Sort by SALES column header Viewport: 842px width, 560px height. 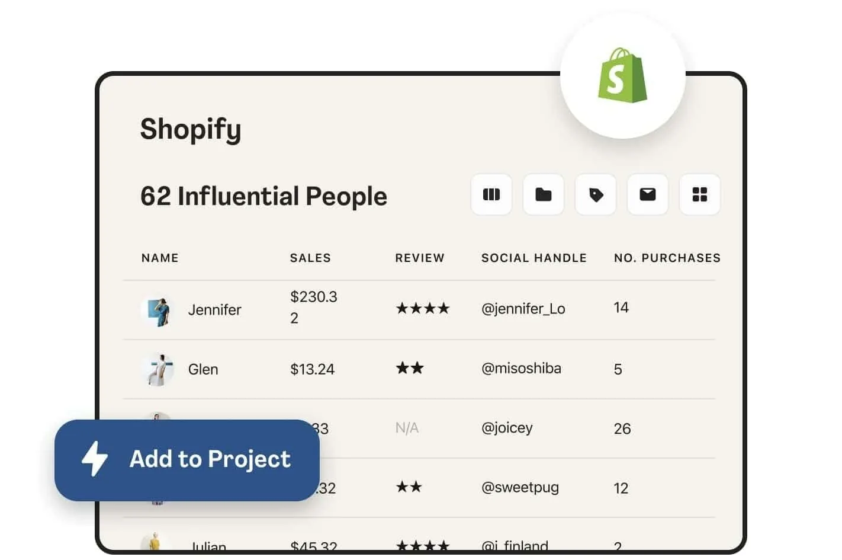click(x=310, y=258)
